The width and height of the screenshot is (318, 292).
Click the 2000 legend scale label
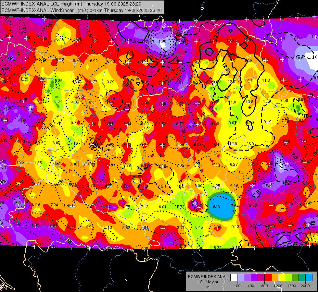click(x=305, y=286)
